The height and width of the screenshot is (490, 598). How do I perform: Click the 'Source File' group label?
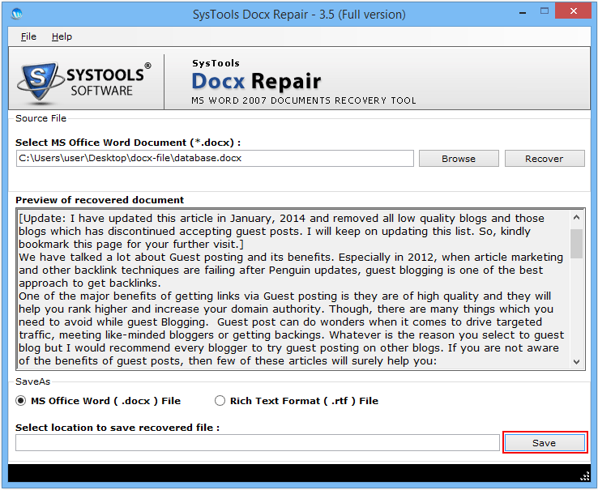click(x=41, y=118)
